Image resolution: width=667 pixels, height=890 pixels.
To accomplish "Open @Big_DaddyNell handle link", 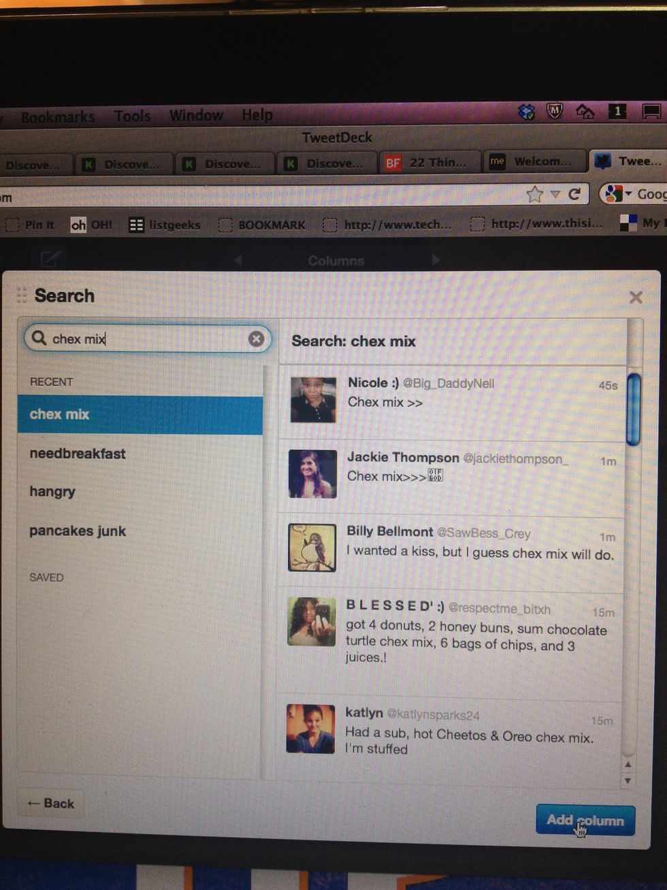I will click(449, 383).
